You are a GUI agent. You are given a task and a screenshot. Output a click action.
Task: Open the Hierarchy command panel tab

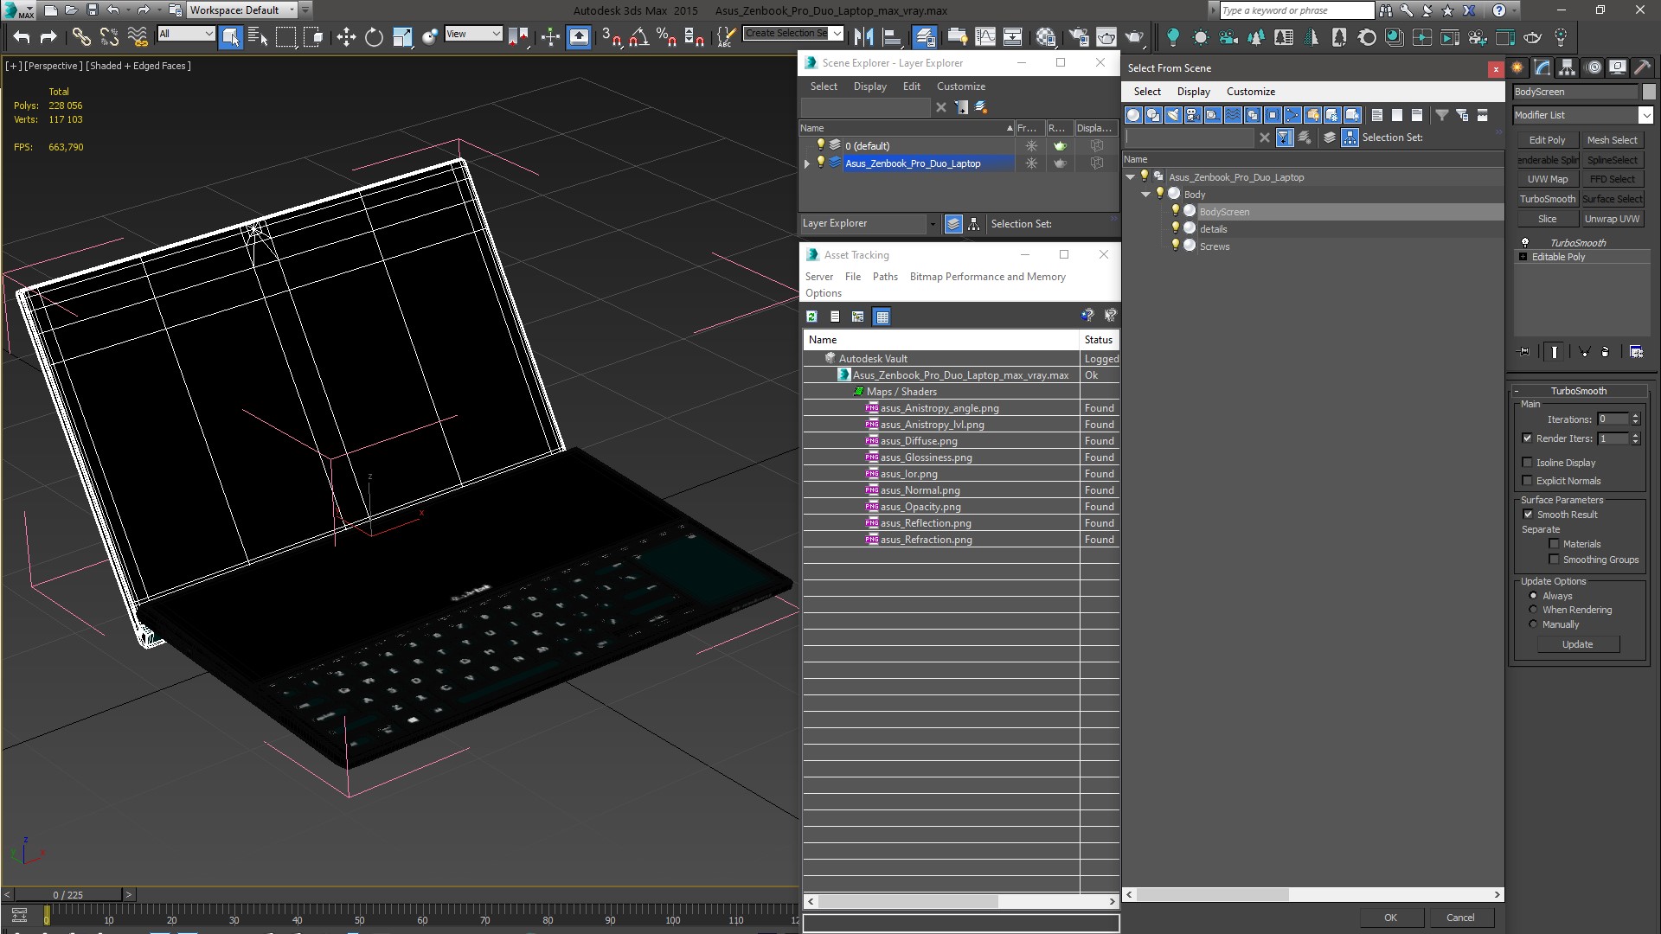(1567, 67)
